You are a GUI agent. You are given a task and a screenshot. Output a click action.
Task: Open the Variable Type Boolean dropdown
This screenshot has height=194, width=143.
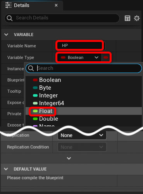pyautogui.click(x=79, y=57)
